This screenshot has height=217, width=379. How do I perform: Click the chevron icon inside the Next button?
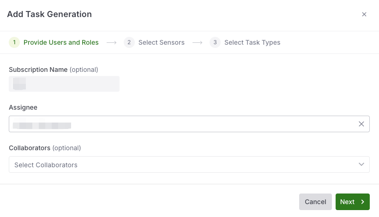tap(362, 202)
